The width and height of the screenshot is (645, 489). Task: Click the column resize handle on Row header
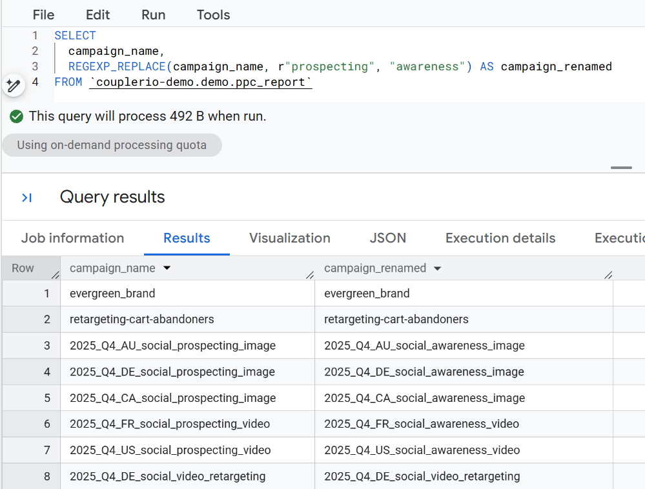coord(56,275)
